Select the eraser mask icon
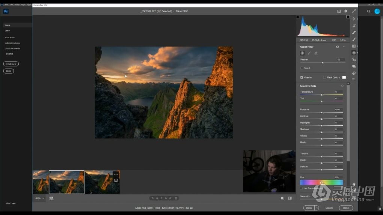This screenshot has height=215, width=383. tap(316, 53)
